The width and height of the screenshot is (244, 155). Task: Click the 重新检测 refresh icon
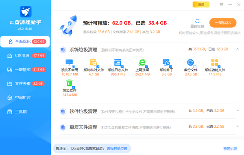197,21
